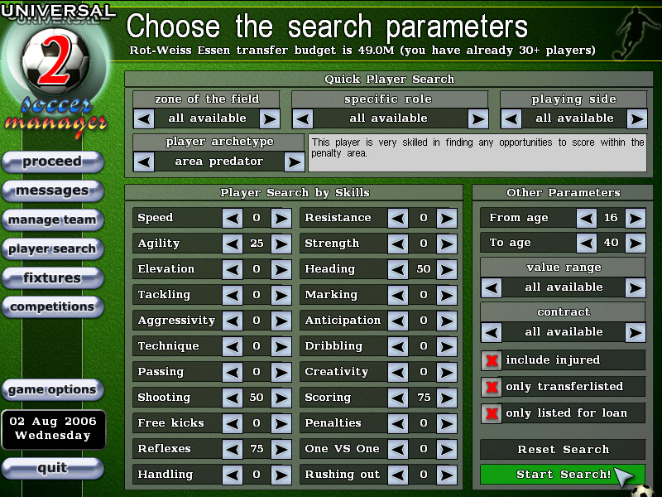This screenshot has height=497, width=662.
Task: Increase the Speed skill value arrow
Action: (x=281, y=218)
